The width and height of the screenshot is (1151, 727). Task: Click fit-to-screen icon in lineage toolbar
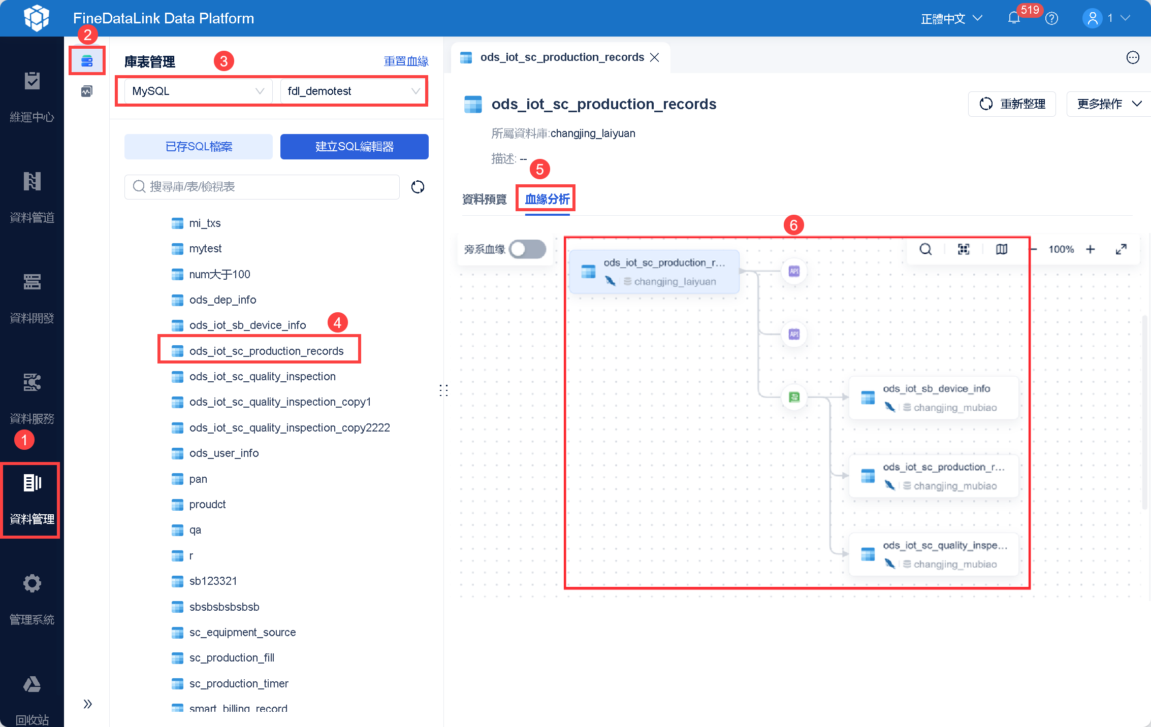(x=964, y=249)
